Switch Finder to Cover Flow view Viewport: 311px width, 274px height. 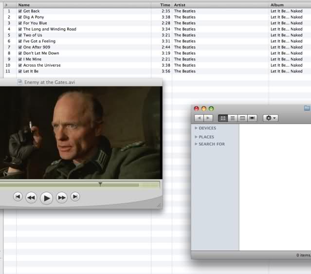point(252,118)
